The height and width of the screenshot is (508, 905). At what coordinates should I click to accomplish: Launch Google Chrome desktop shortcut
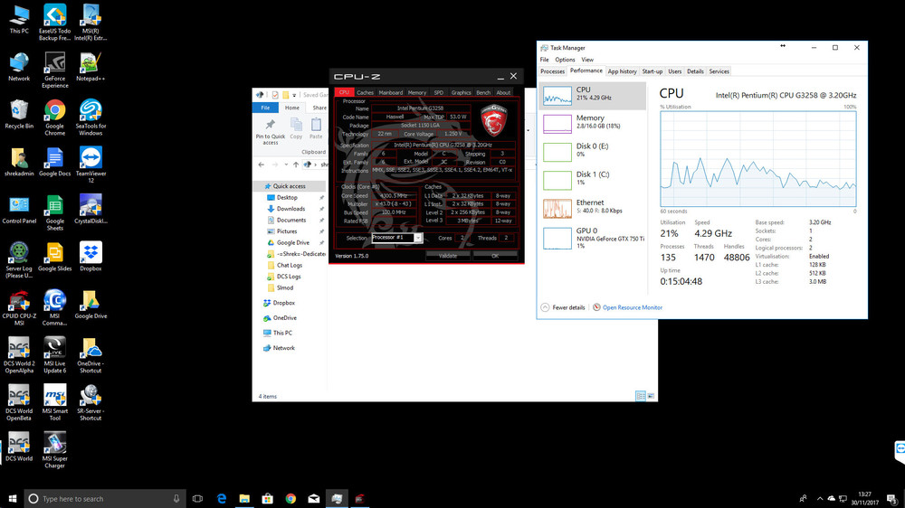click(55, 118)
